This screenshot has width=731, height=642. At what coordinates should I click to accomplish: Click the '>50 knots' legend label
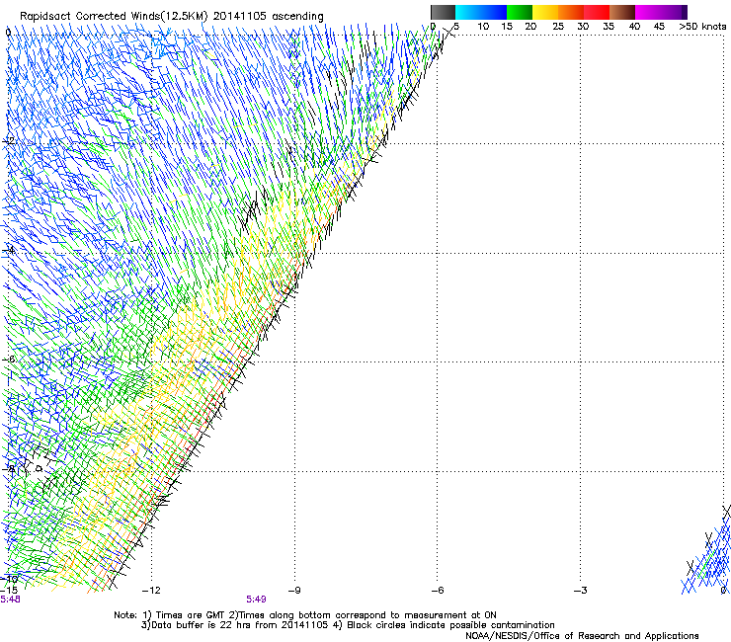point(702,27)
